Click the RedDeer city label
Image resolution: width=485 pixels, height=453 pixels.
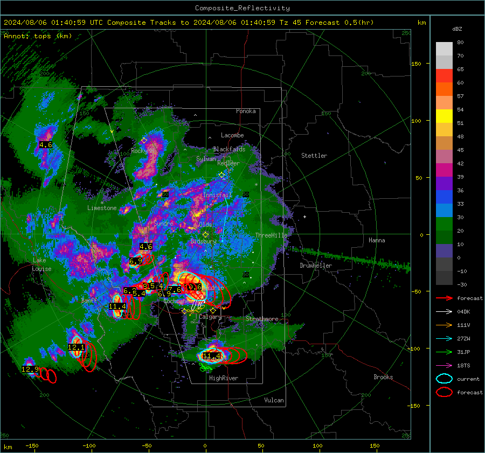tap(228, 163)
